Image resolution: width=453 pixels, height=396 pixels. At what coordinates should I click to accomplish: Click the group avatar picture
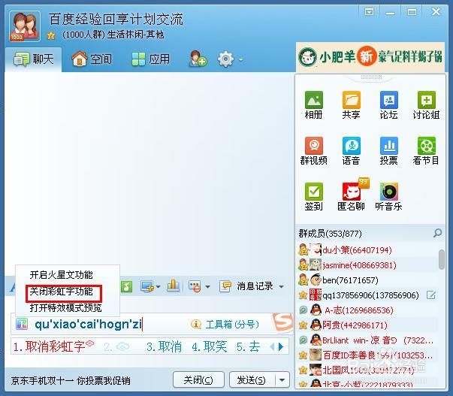(25, 26)
